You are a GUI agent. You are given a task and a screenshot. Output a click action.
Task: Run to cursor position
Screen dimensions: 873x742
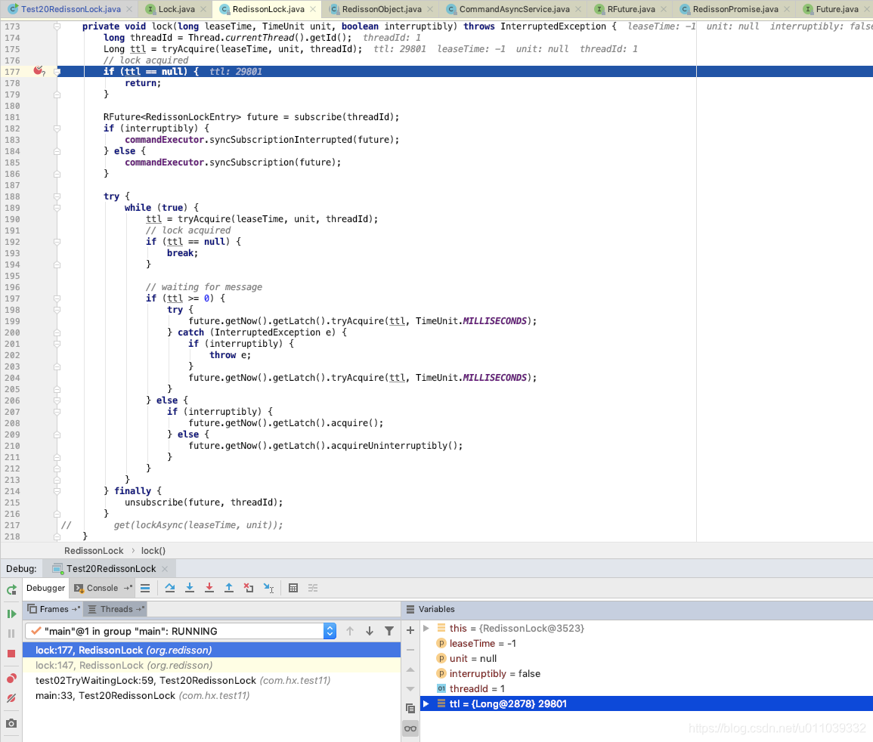269,588
